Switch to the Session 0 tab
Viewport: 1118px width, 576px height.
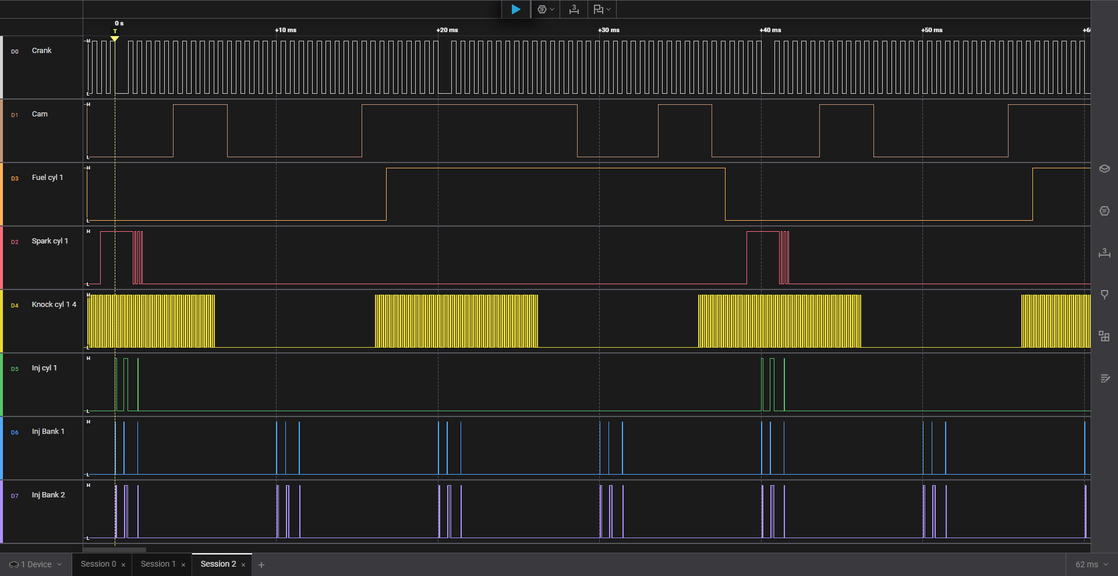click(x=98, y=564)
